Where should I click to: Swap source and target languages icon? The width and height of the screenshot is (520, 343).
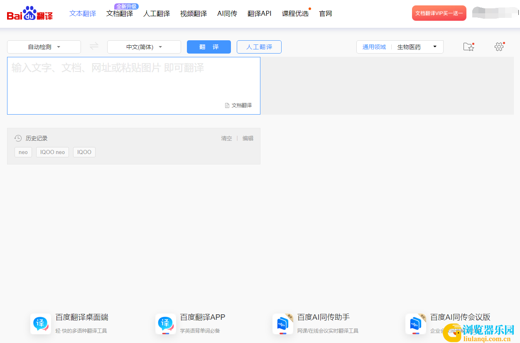(x=94, y=46)
